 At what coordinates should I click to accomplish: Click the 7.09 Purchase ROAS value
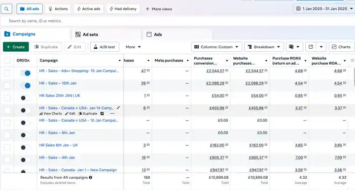tap(299, 157)
